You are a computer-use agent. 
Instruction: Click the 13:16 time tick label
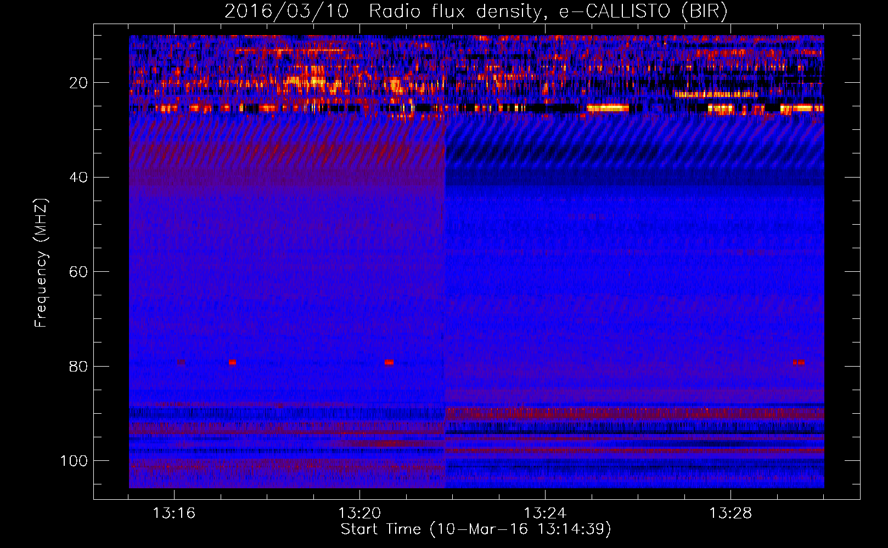pos(174,513)
